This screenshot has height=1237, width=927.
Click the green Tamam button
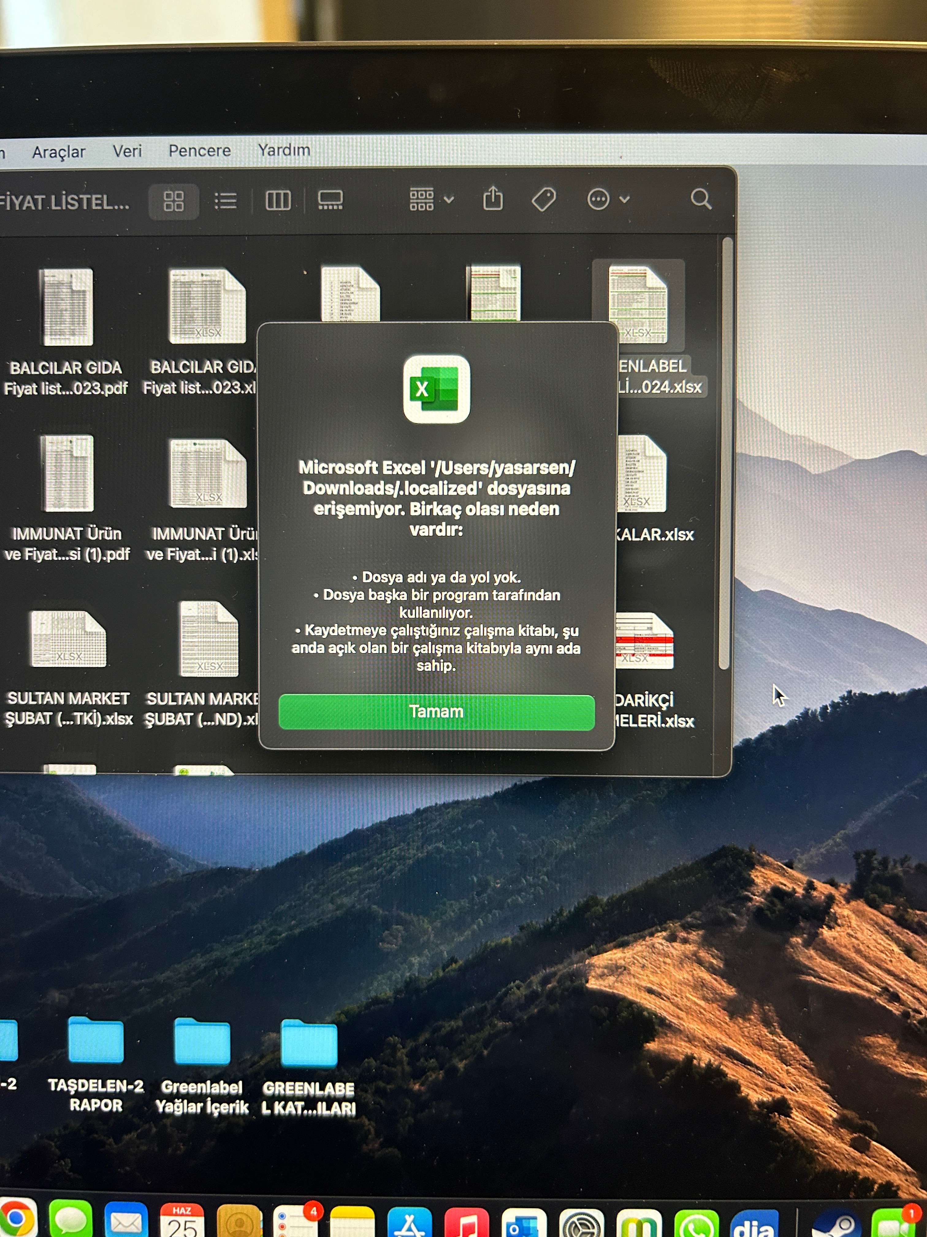[x=437, y=711]
